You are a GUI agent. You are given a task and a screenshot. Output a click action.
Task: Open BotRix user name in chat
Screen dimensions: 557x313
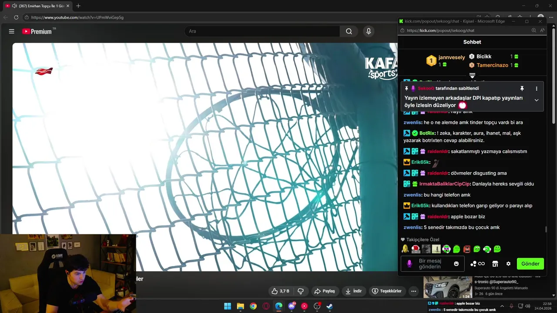[x=427, y=133]
